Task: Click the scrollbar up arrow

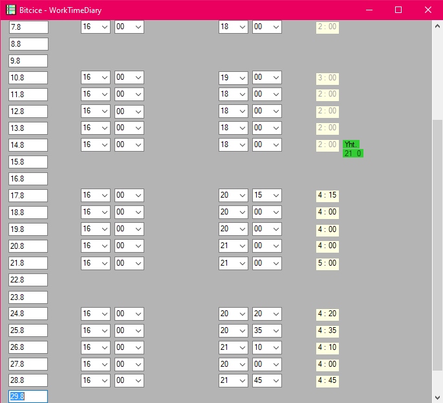Action: click(x=437, y=27)
